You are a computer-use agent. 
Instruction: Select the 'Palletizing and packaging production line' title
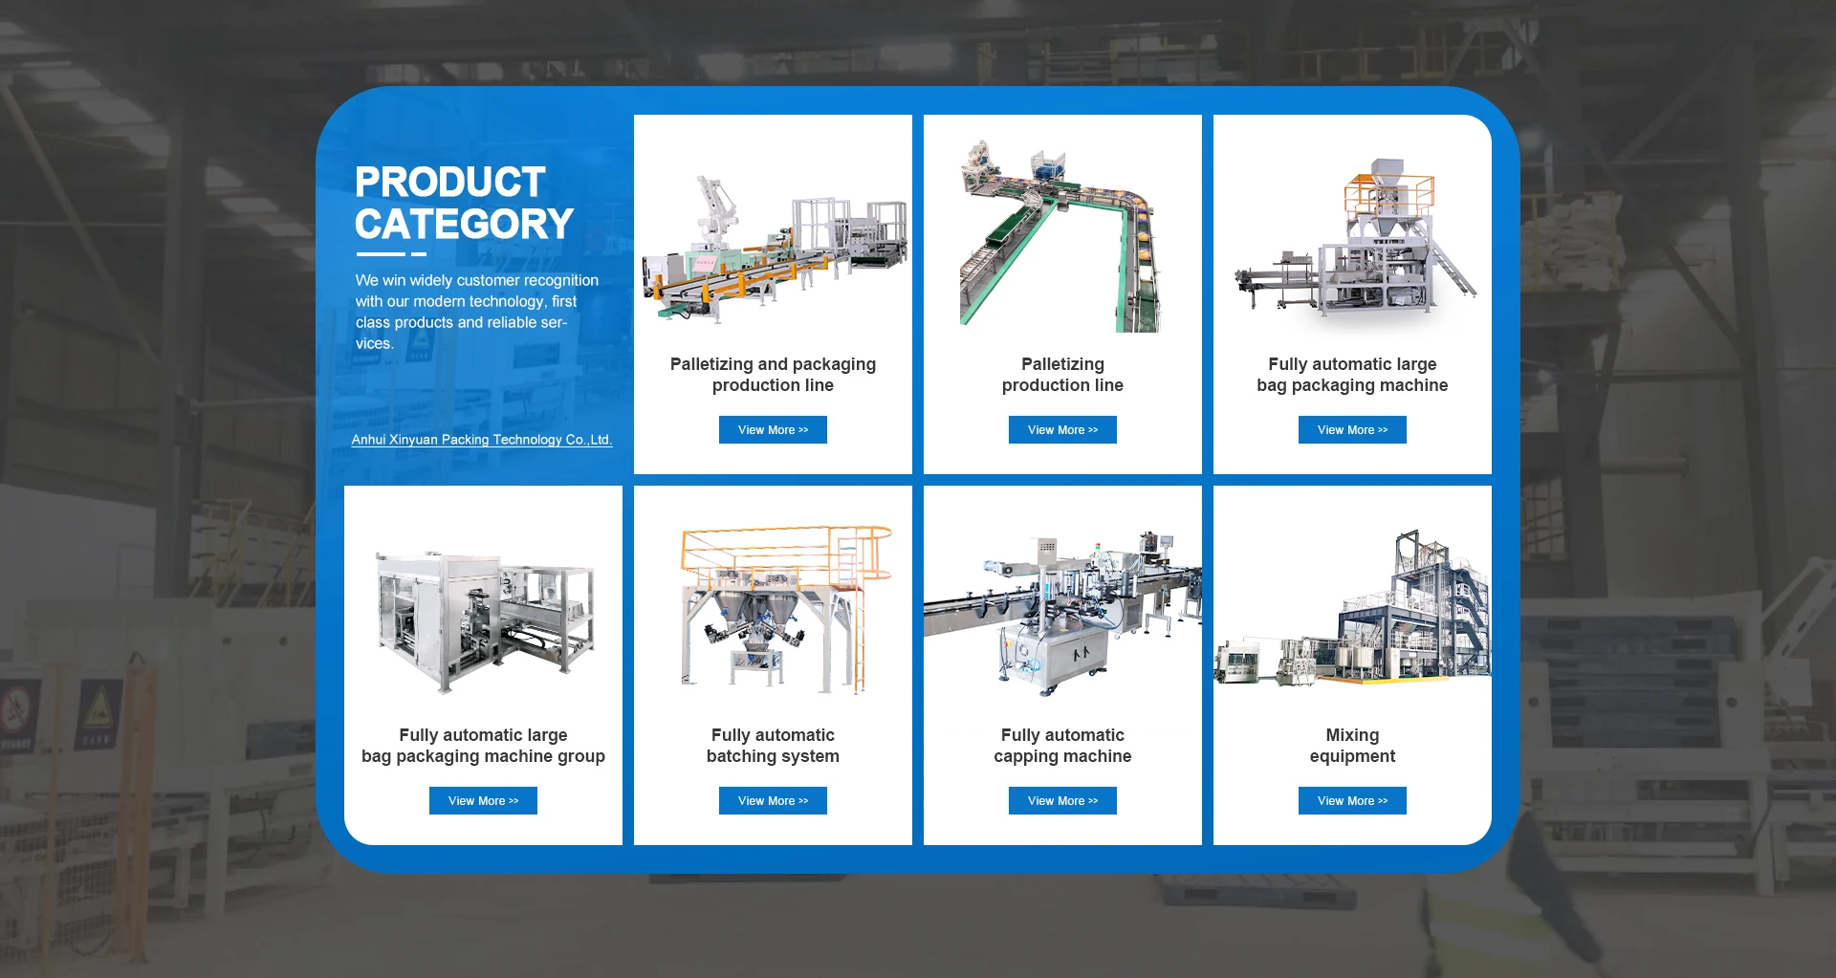pyautogui.click(x=773, y=375)
